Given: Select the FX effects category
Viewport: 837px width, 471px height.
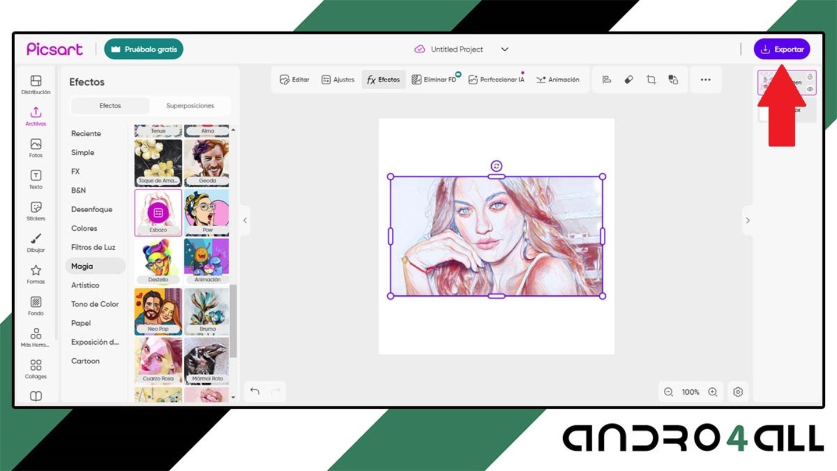Looking at the screenshot, I should coord(76,172).
